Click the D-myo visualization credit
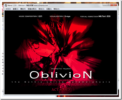The width and height of the screenshot is (122, 100). [x=67, y=16]
